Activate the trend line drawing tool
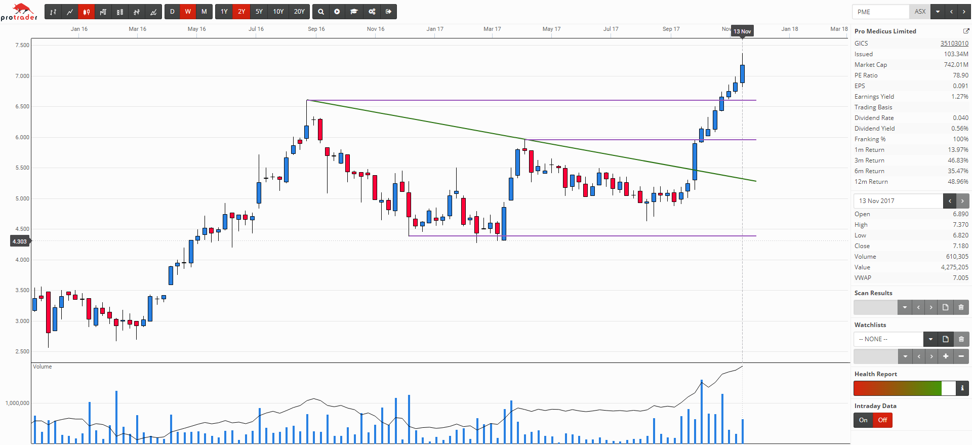 153,12
